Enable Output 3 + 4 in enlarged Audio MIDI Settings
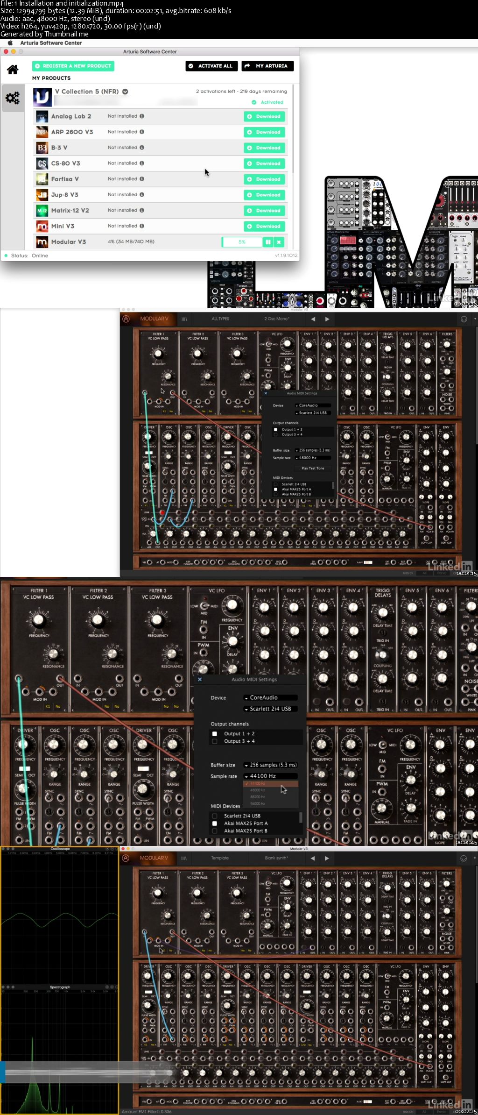The width and height of the screenshot is (478, 1115). pos(215,741)
